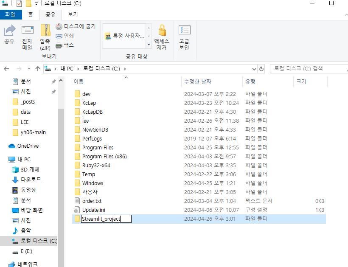348x267 pixels.
Task: Open _posts in Quick access
Action: (24, 102)
